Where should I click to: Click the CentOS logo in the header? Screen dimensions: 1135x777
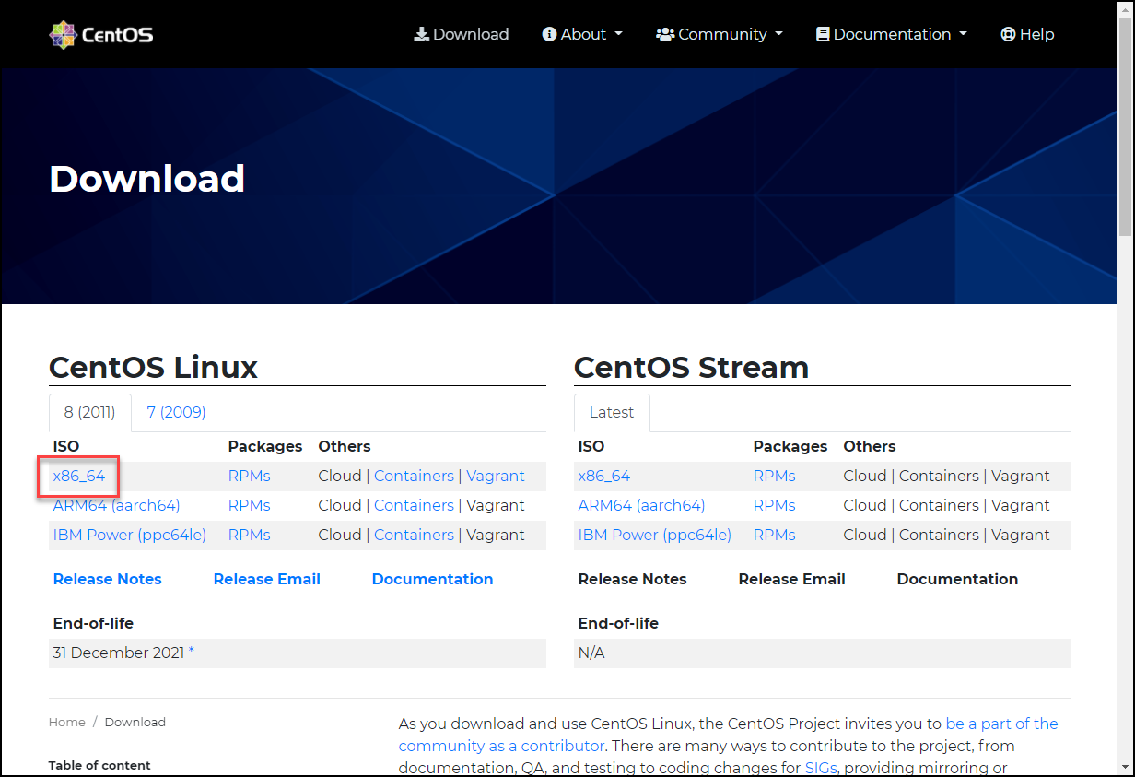click(101, 35)
